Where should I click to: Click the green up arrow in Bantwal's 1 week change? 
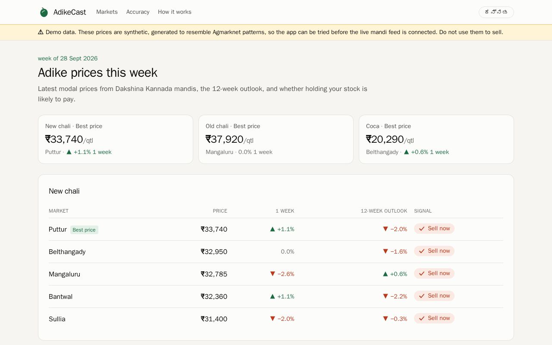tap(273, 296)
